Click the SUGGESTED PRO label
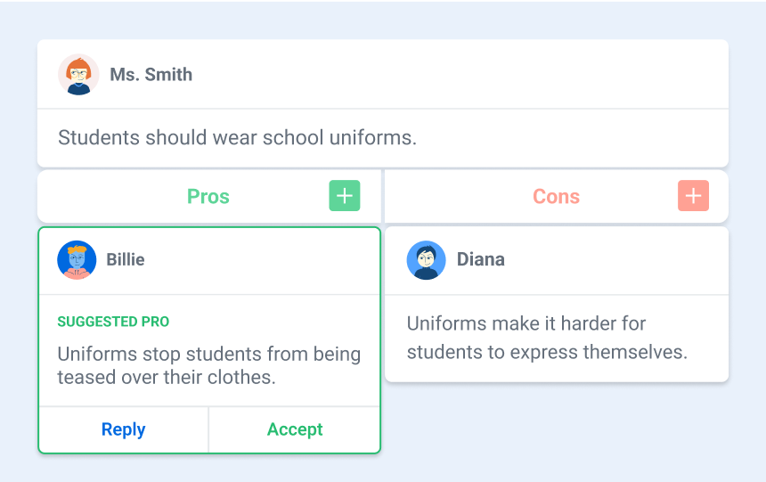Screen dimensions: 766x482 [113, 321]
